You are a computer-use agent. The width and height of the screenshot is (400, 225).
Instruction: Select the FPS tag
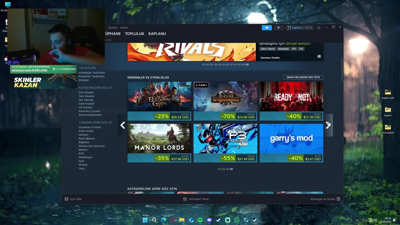point(294,49)
